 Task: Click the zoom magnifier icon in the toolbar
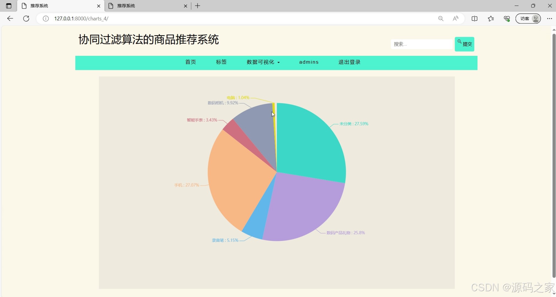(x=441, y=18)
